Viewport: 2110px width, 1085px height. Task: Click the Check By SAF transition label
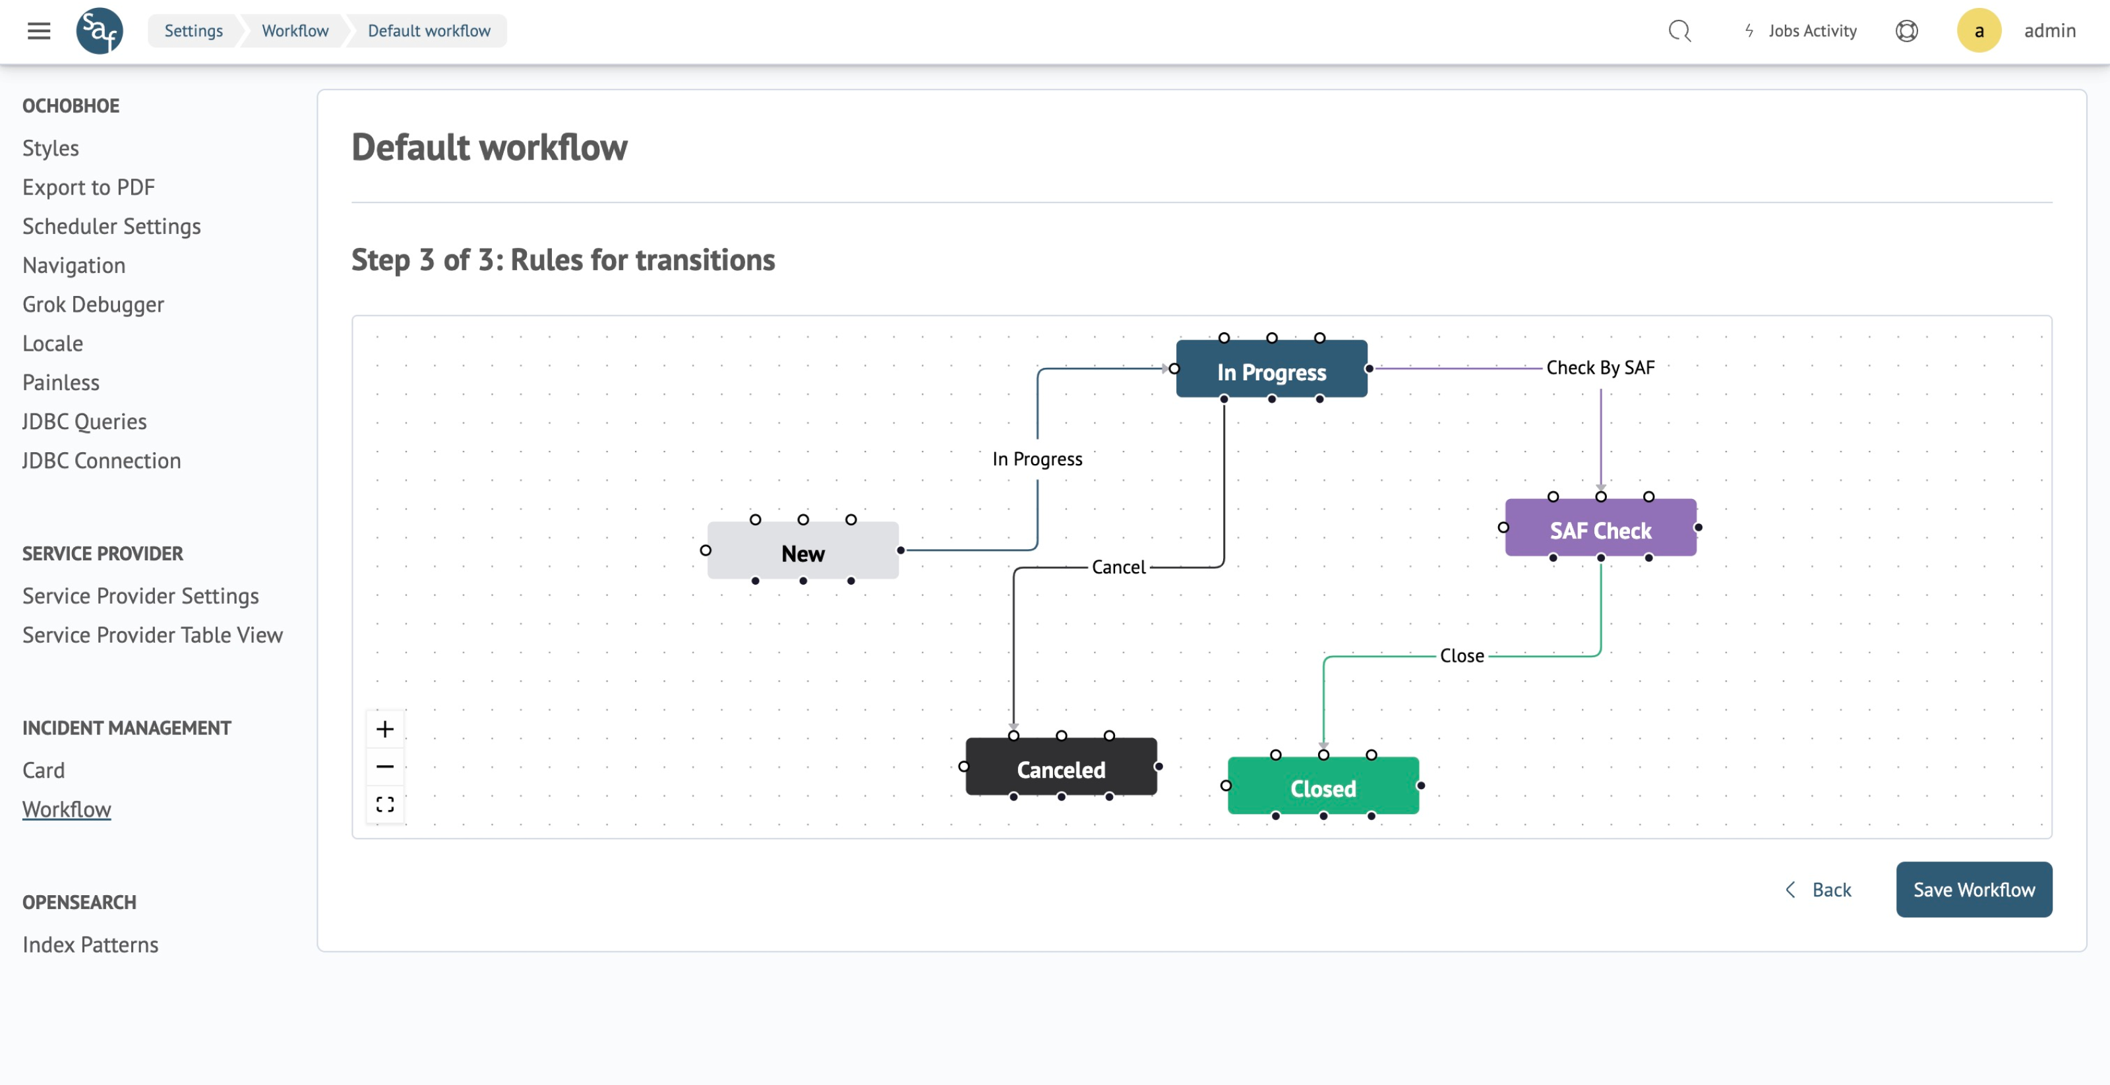click(1600, 368)
